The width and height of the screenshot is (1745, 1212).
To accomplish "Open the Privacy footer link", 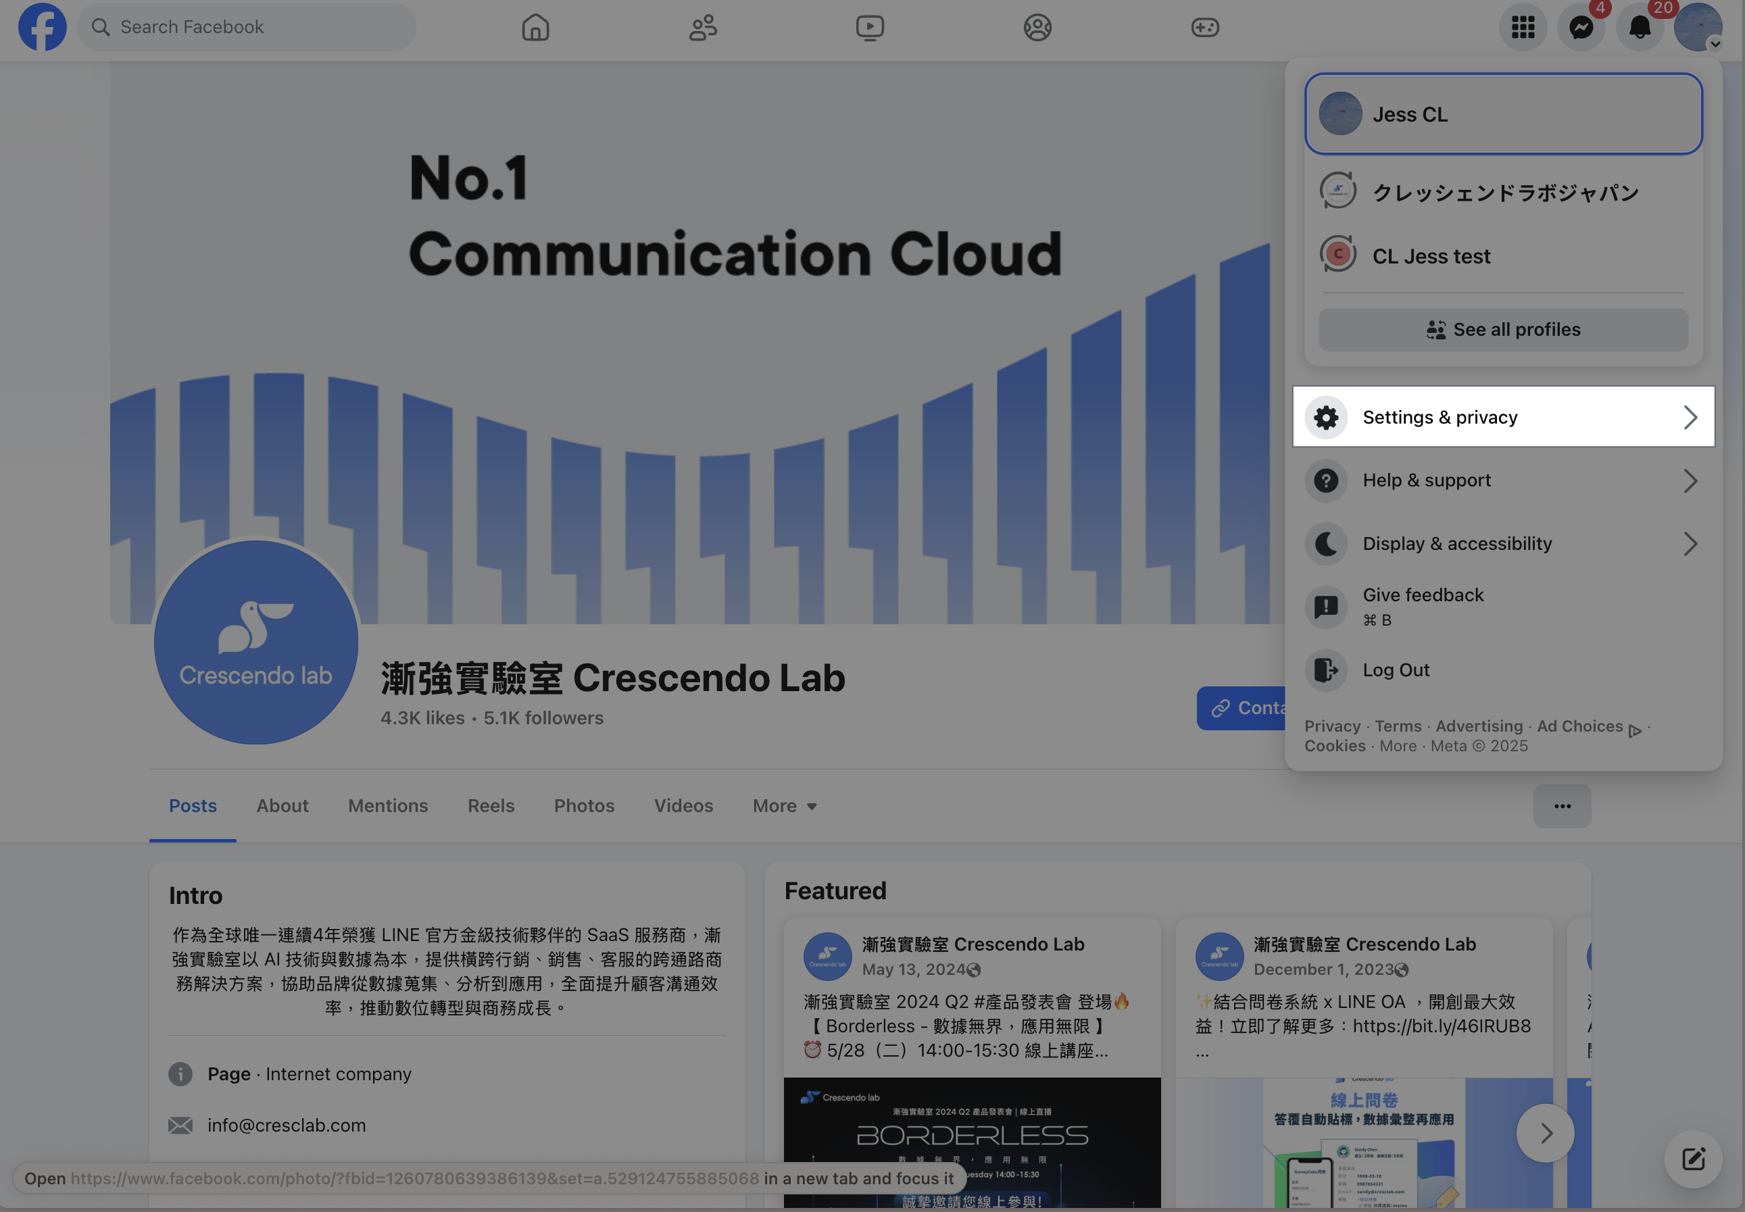I will click(1332, 726).
